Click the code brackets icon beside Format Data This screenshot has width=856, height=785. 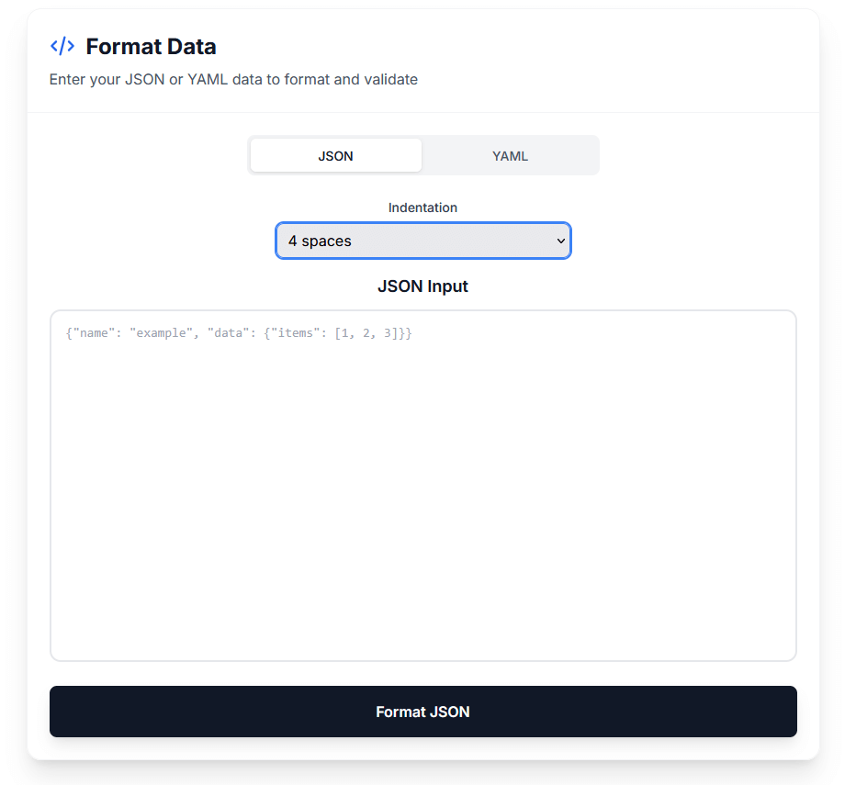click(62, 46)
